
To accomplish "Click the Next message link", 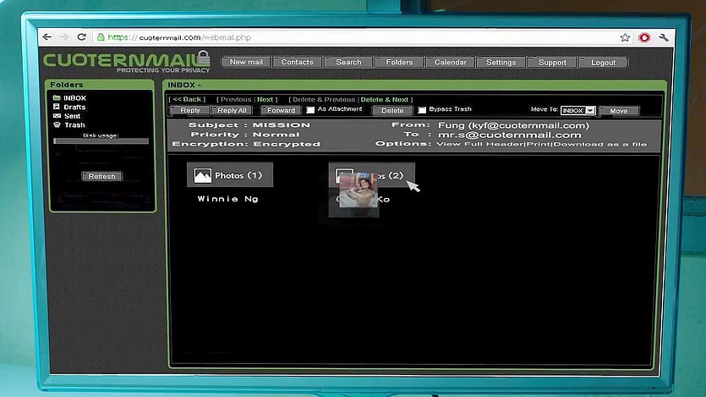I will 265,99.
